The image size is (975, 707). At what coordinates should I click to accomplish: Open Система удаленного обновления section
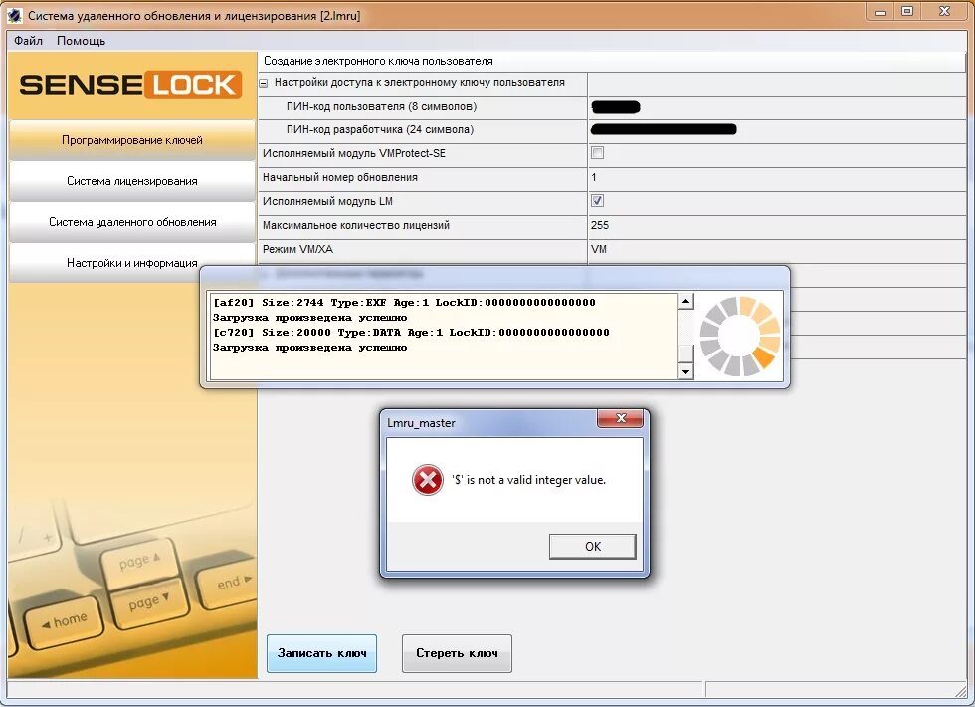click(131, 222)
